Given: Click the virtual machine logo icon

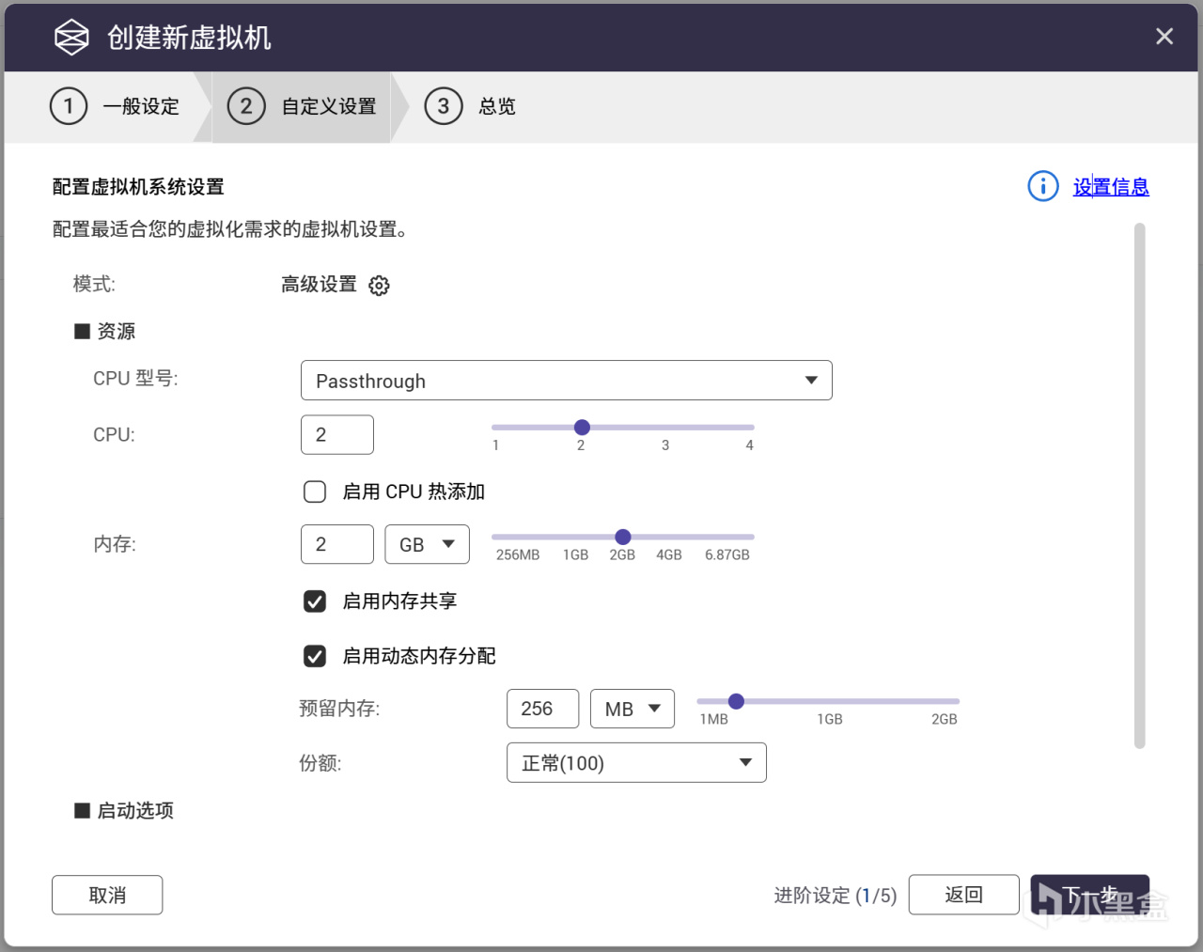Looking at the screenshot, I should tap(71, 38).
